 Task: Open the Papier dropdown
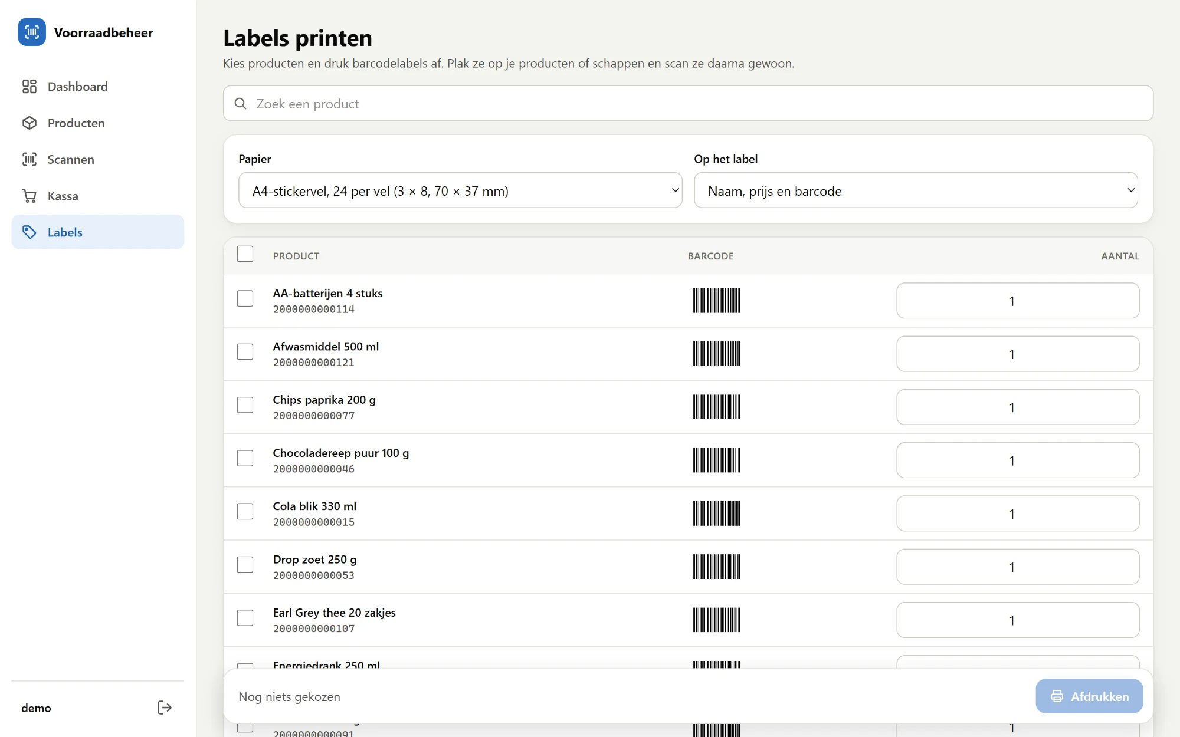[460, 190]
